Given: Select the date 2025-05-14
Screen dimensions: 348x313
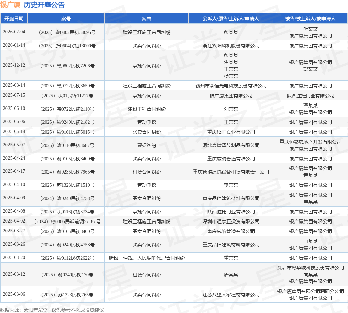Looking at the screenshot, I should click(x=14, y=132).
